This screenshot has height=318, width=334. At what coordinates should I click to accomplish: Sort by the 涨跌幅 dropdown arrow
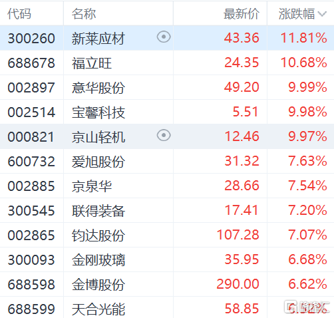[322, 14]
